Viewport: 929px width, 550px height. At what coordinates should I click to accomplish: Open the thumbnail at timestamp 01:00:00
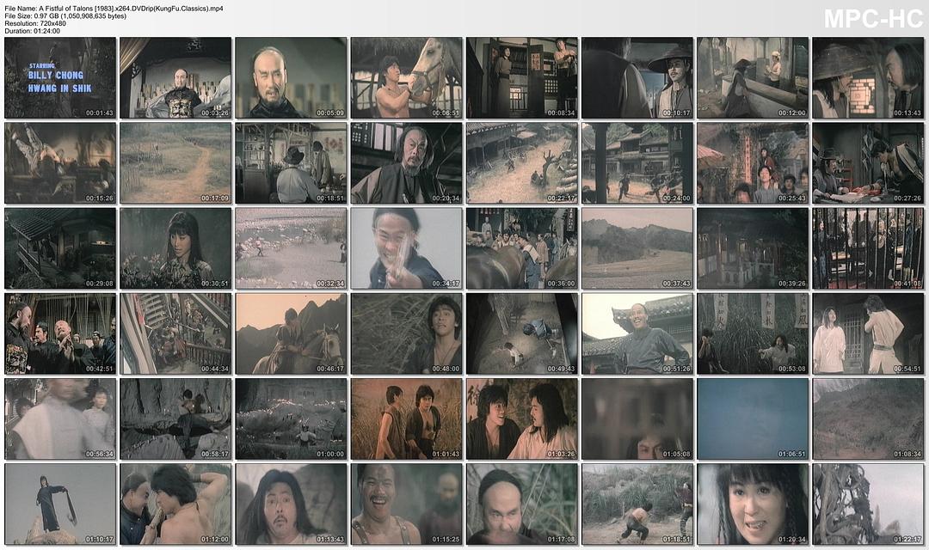[291, 419]
